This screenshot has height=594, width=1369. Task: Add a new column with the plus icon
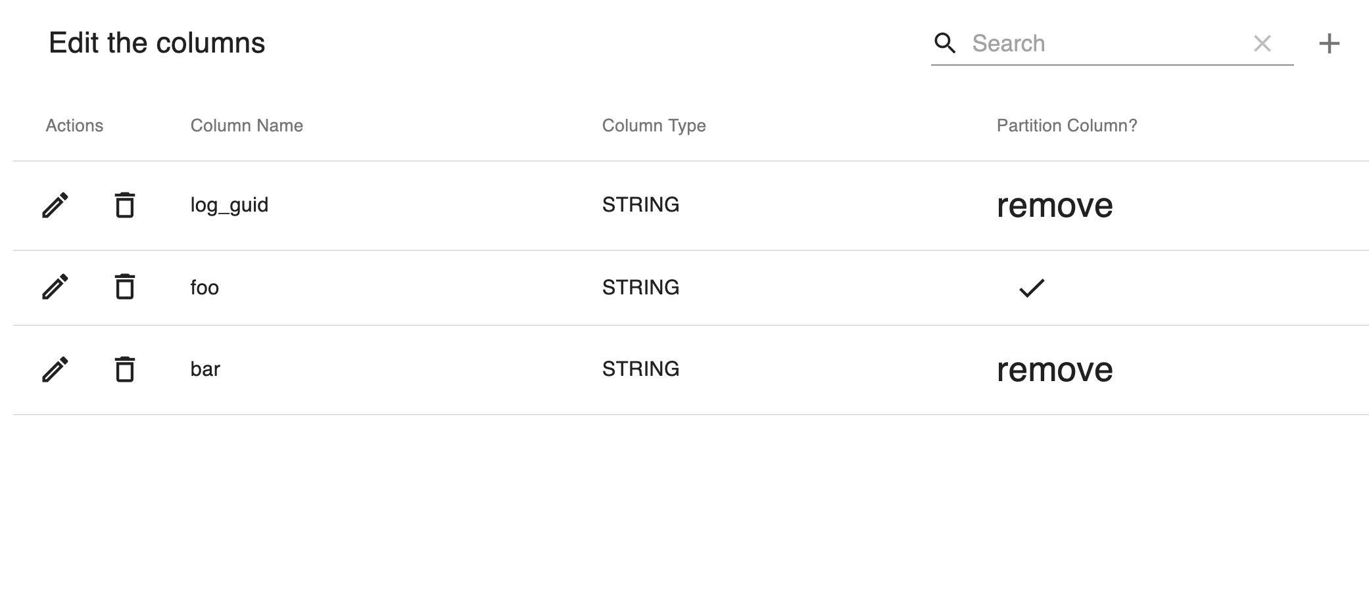1330,43
